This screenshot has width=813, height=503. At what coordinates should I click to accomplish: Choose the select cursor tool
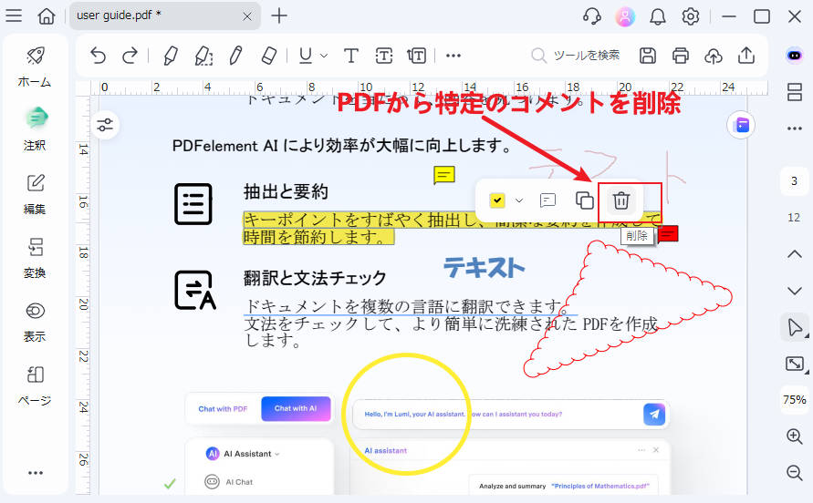click(795, 327)
